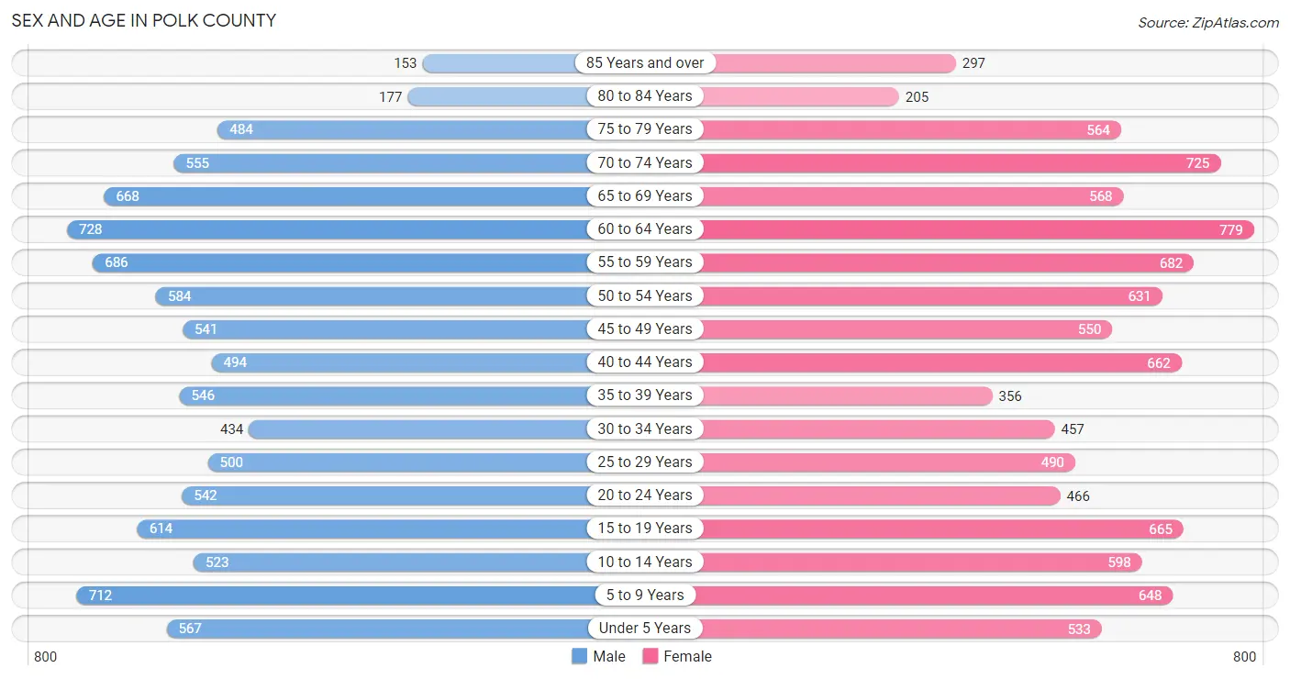This screenshot has width=1290, height=679.
Task: Click the 10 to 14 Years male bar
Action: [418, 562]
